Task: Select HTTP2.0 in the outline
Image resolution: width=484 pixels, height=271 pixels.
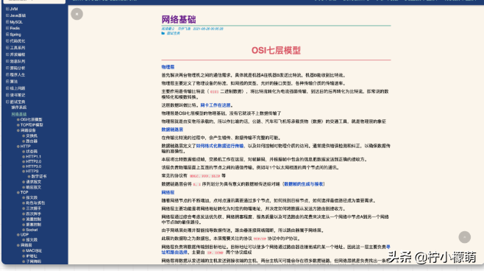Action: [x=33, y=161]
